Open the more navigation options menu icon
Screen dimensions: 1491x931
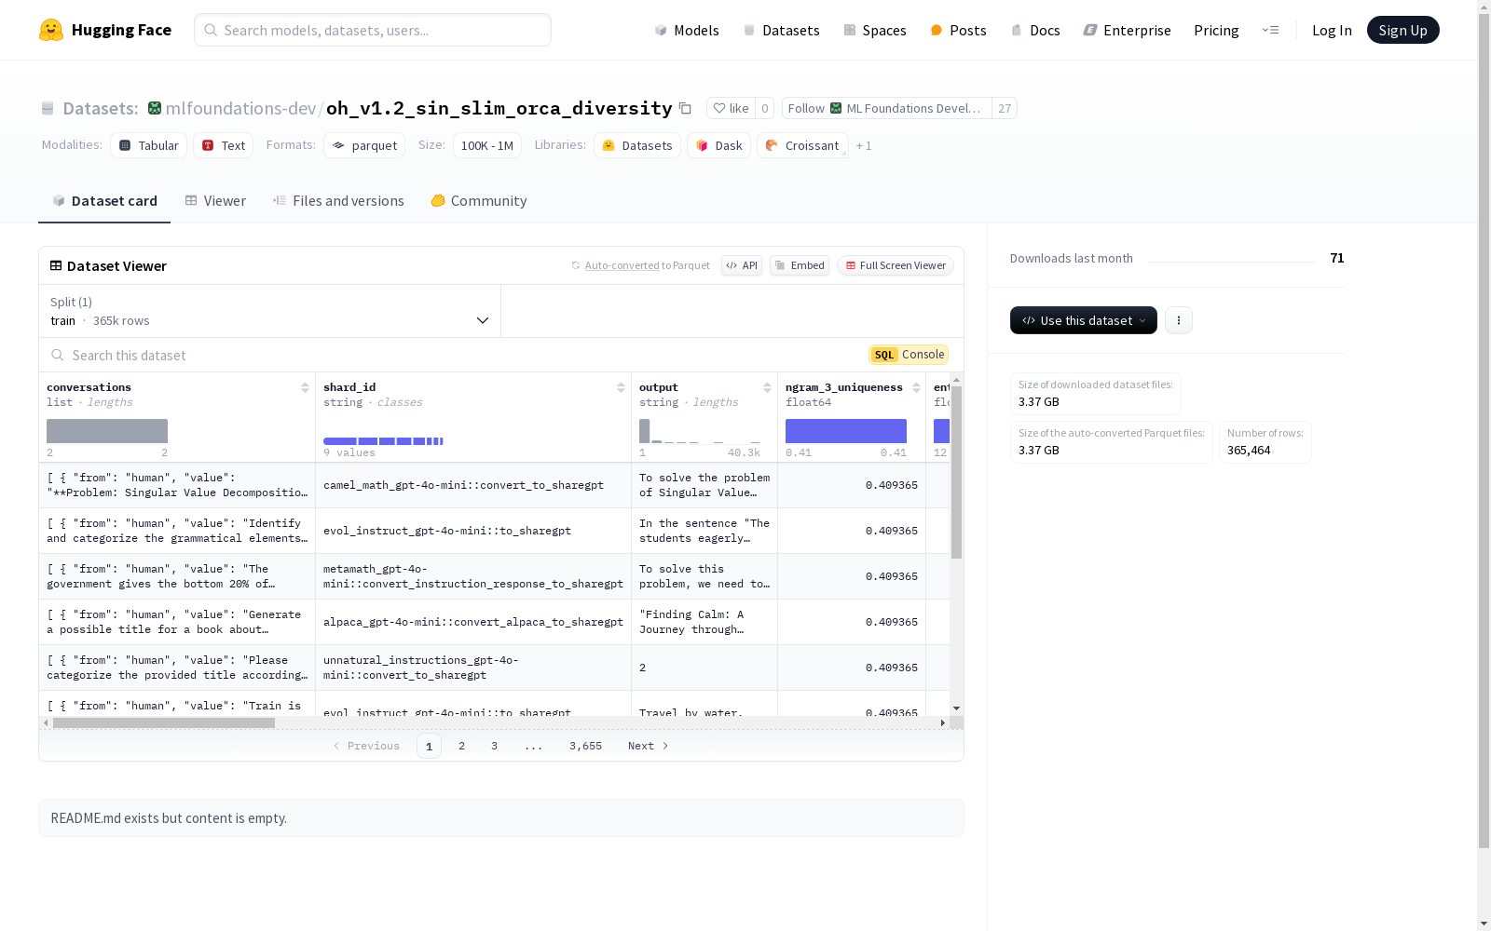pos(1270,30)
